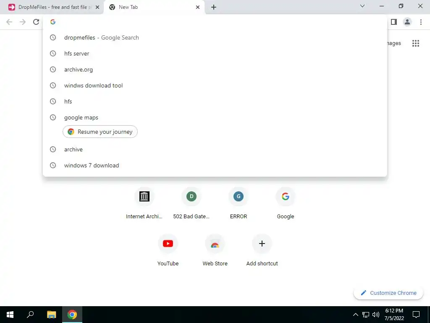
Task: Open the Google apps grid
Action: (416, 43)
